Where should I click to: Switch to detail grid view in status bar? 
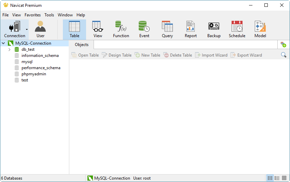tap(284, 178)
